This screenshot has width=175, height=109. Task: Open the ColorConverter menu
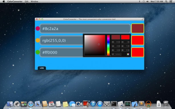(15, 1)
